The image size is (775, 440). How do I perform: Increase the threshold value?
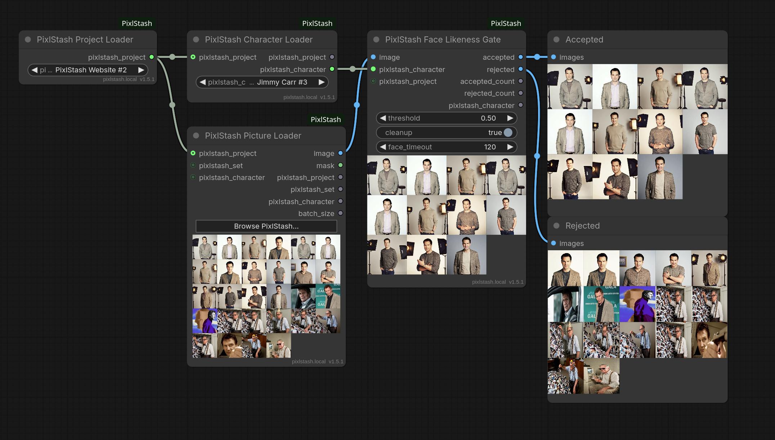pos(510,118)
